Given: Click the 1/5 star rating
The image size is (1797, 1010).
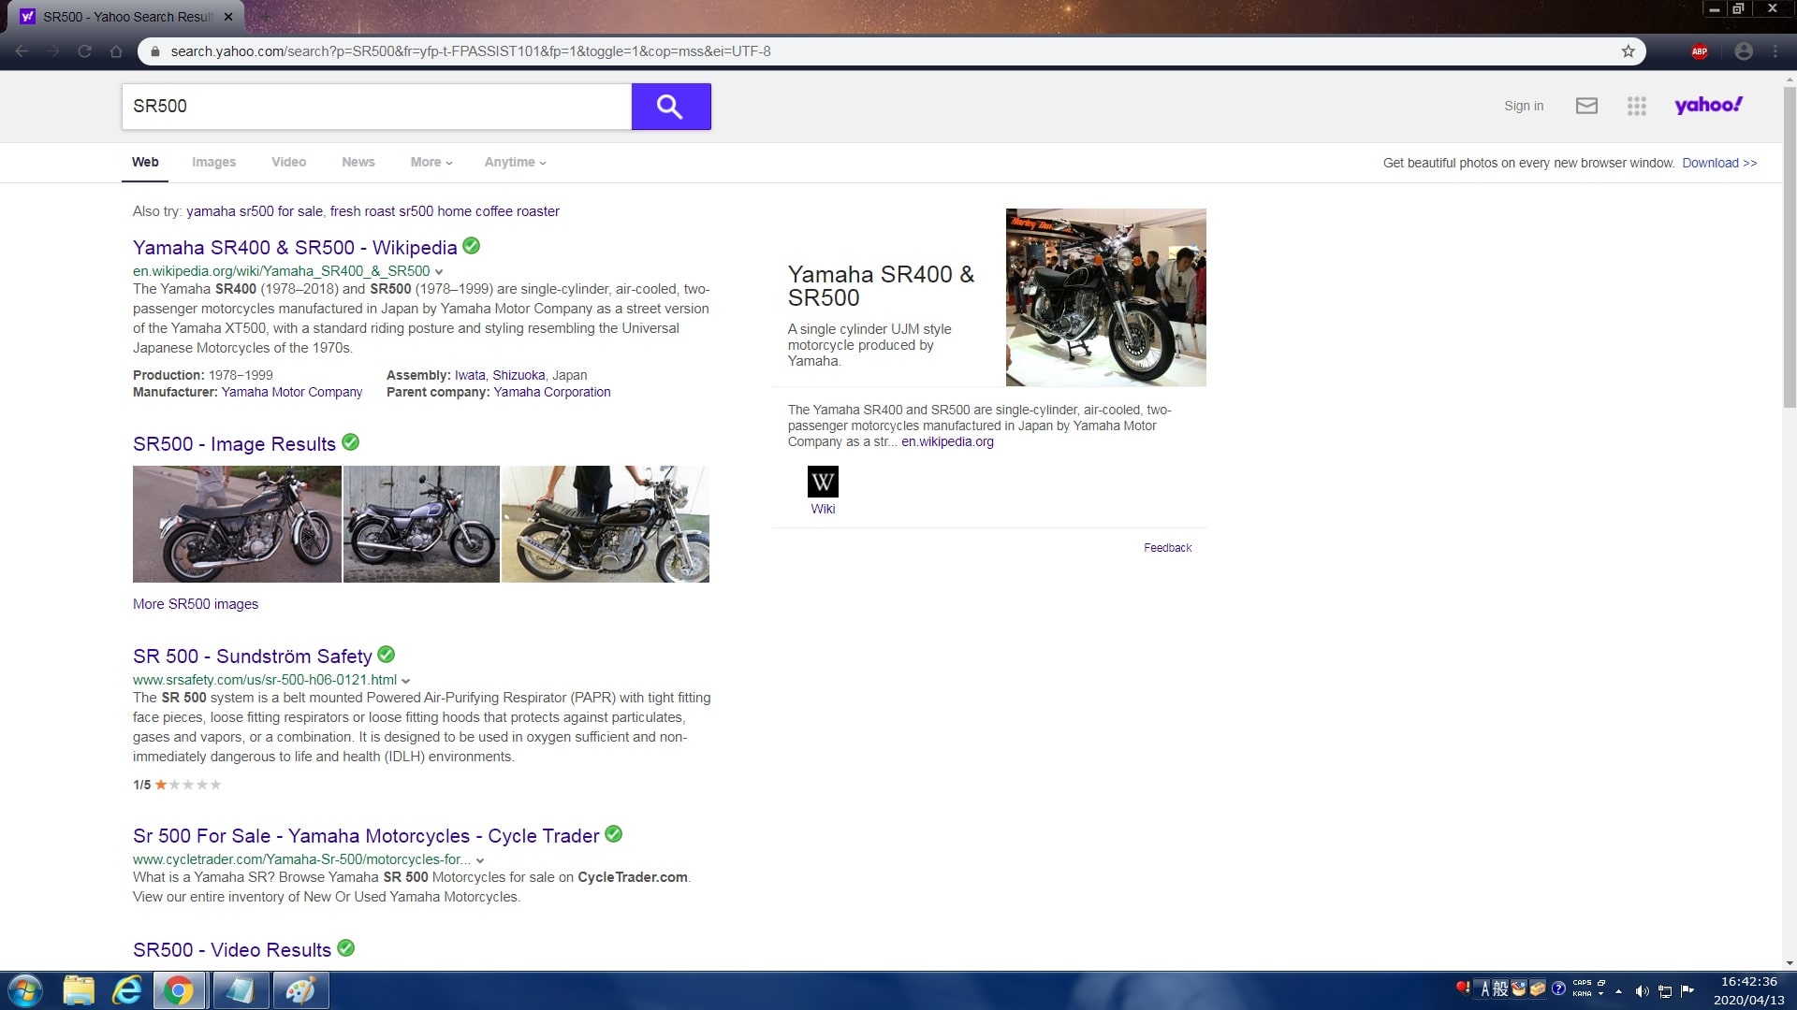Looking at the screenshot, I should (x=177, y=785).
